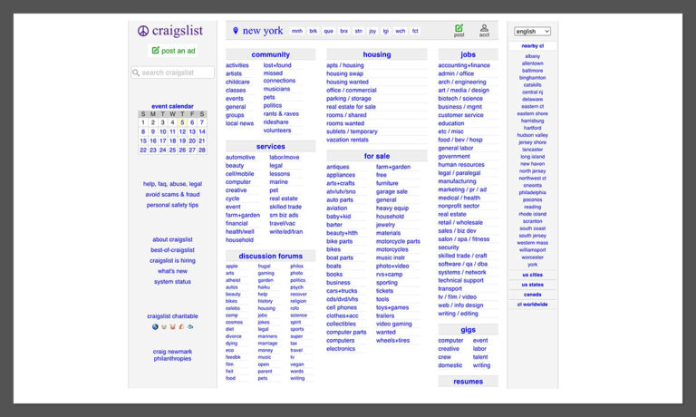The width and height of the screenshot is (696, 417).
Task: Open avoid scams & fraud link
Action: 172,195
